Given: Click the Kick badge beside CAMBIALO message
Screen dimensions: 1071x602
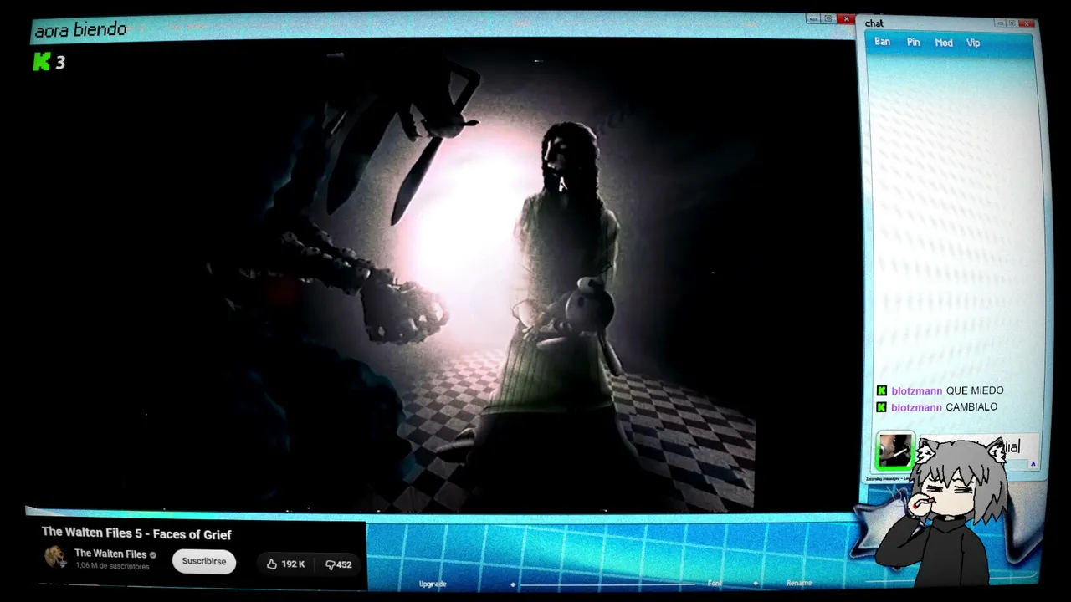Looking at the screenshot, I should coord(881,407).
